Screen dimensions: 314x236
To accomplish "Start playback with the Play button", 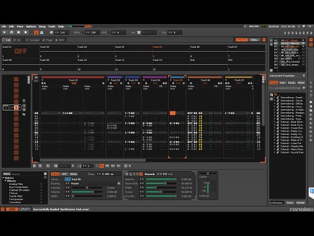I will coord(5,32).
